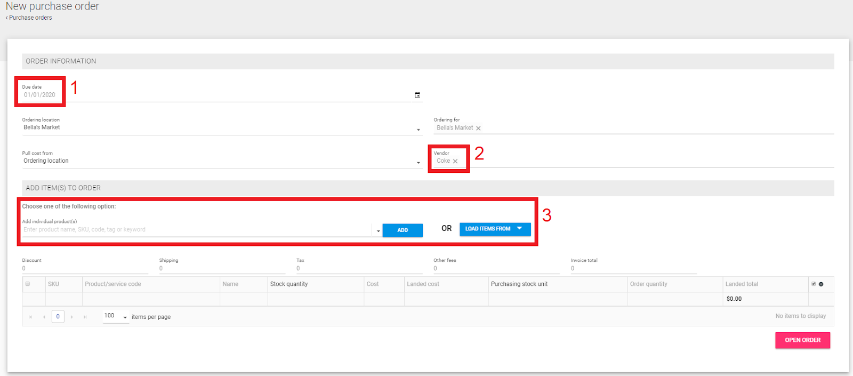
Task: Toggle the checked box beside Landed total
Action: 814,284
